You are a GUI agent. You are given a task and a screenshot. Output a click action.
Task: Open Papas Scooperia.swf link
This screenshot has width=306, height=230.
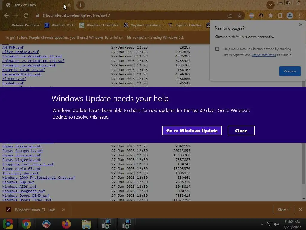23,151
